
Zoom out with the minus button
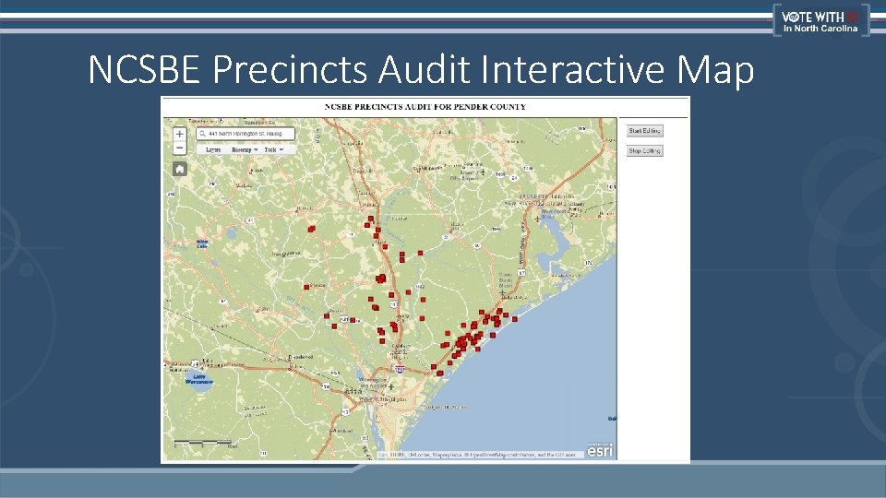[179, 148]
